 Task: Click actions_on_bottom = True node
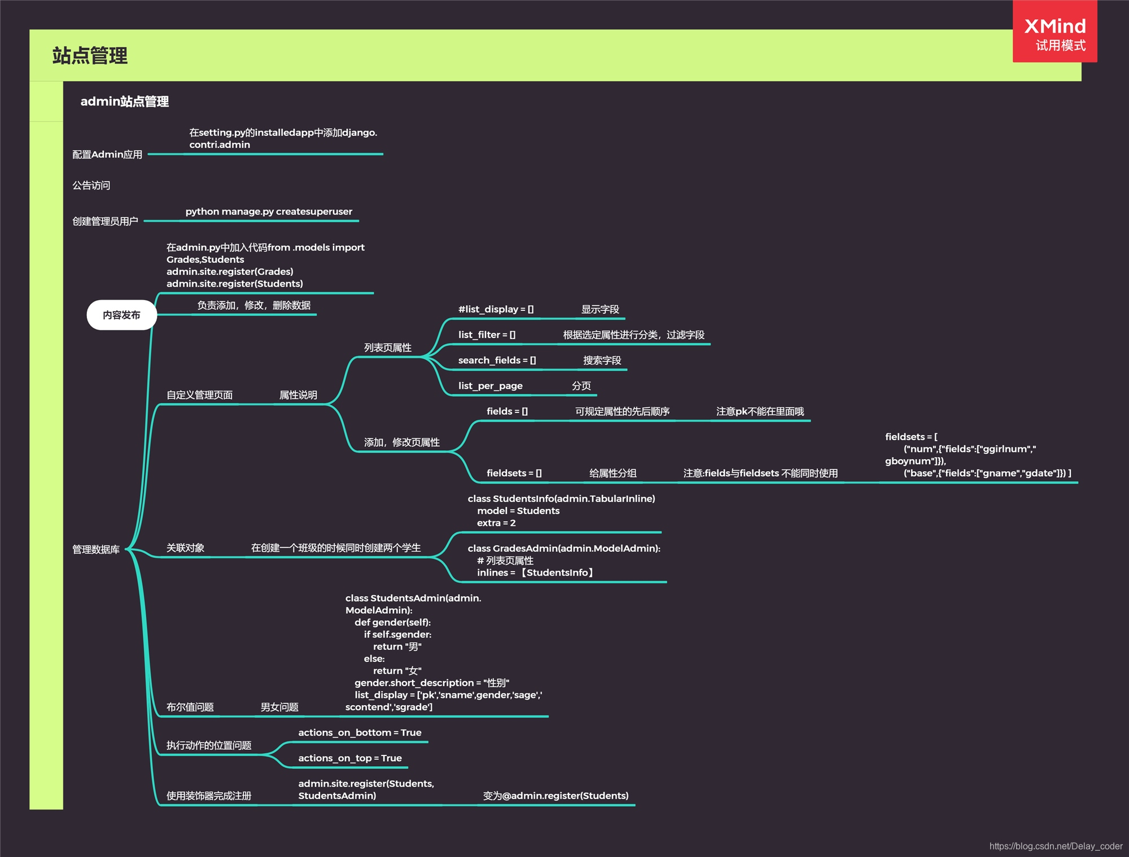point(360,732)
